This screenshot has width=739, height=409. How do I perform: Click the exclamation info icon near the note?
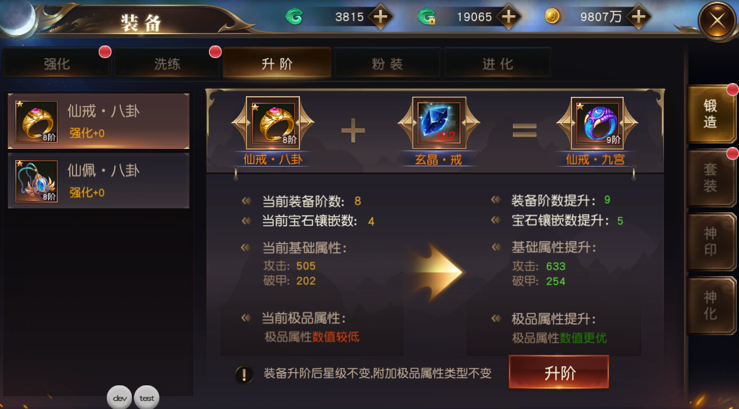click(244, 375)
